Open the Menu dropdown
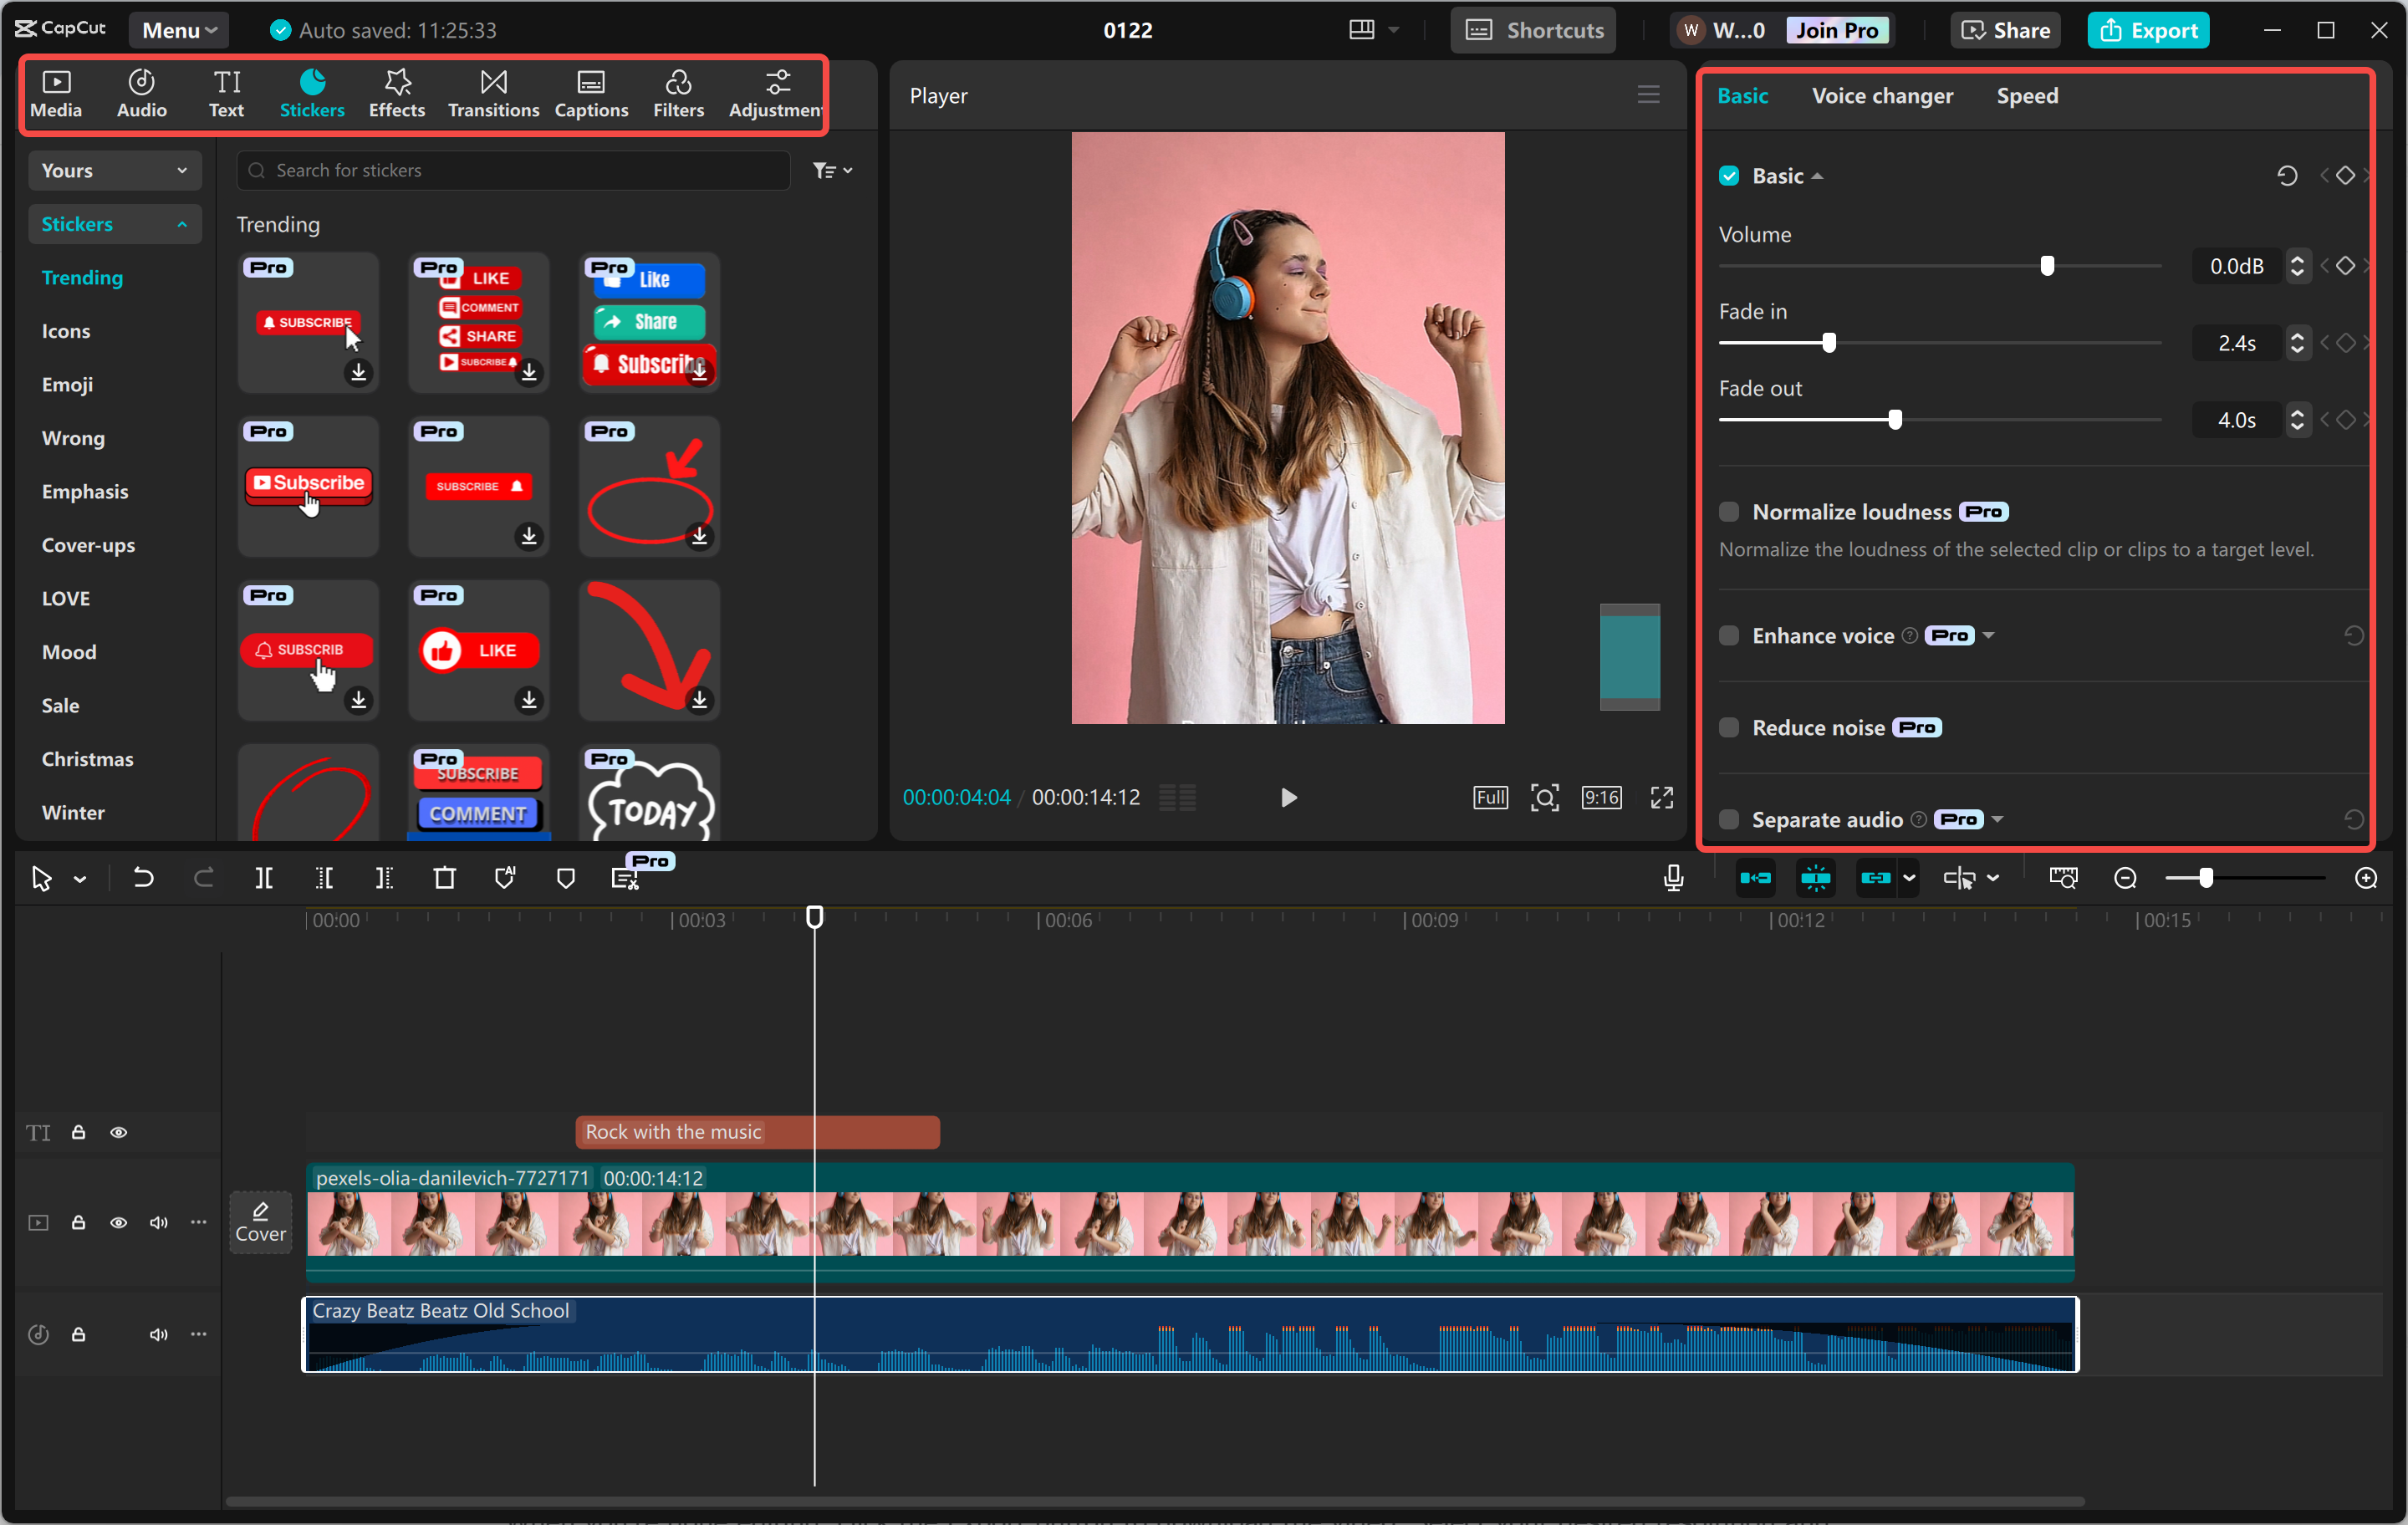The width and height of the screenshot is (2408, 1525). click(178, 29)
